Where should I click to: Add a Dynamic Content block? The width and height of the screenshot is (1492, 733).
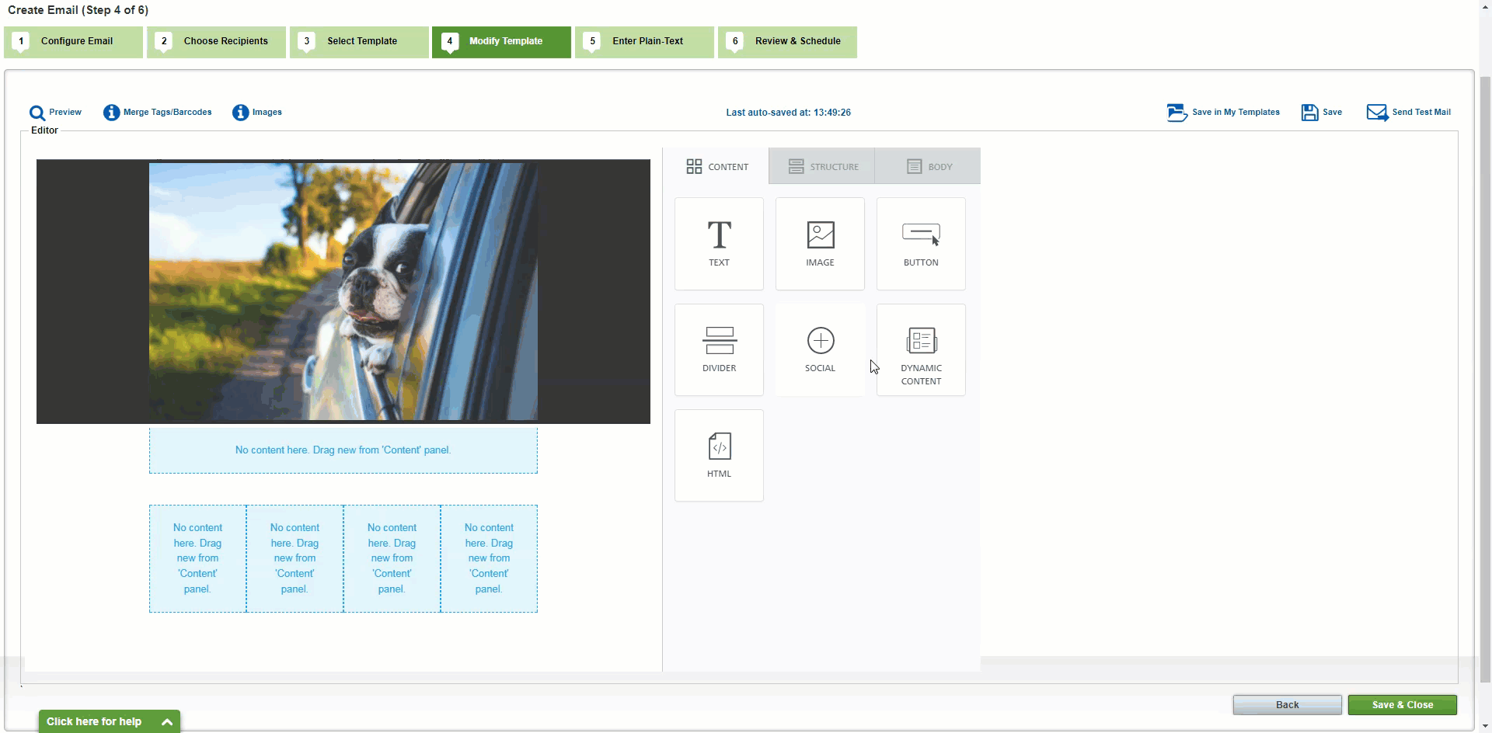point(921,350)
